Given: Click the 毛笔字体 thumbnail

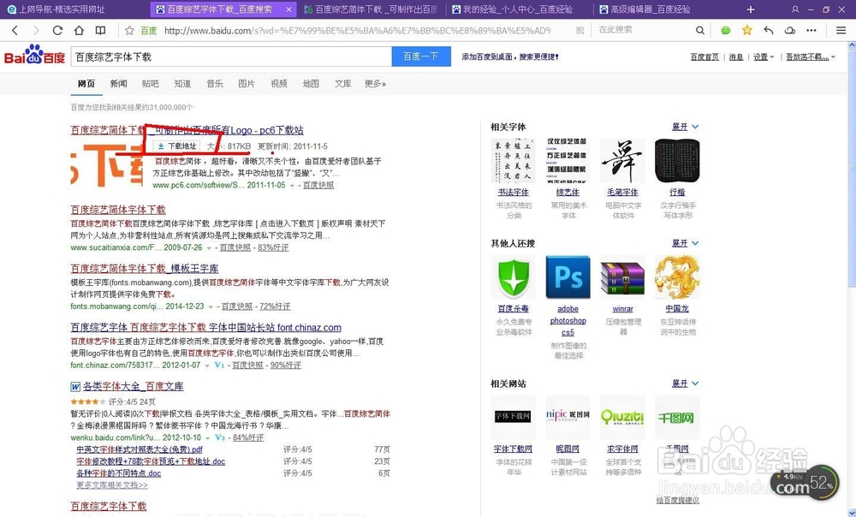Looking at the screenshot, I should pos(622,161).
